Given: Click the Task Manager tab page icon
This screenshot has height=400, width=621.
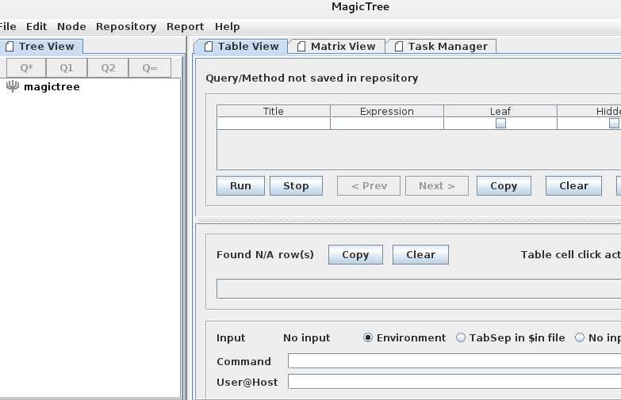Looking at the screenshot, I should click(399, 47).
